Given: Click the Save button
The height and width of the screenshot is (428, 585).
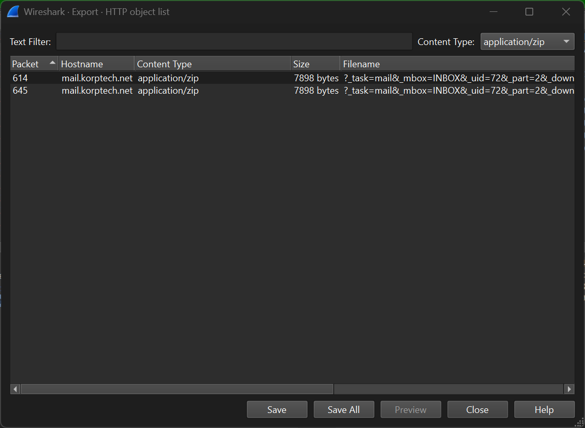Looking at the screenshot, I should 277,409.
